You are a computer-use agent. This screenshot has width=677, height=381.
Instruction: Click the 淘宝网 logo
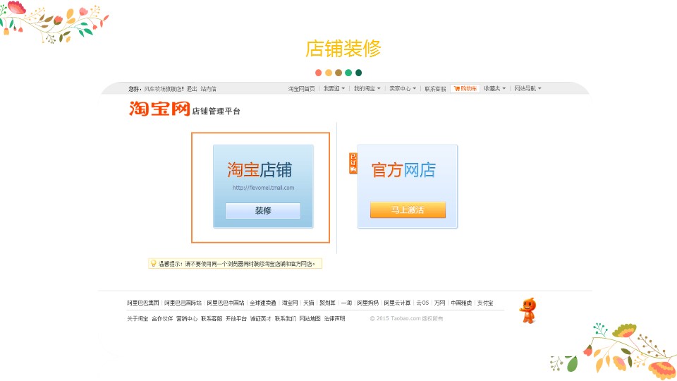[x=159, y=109]
